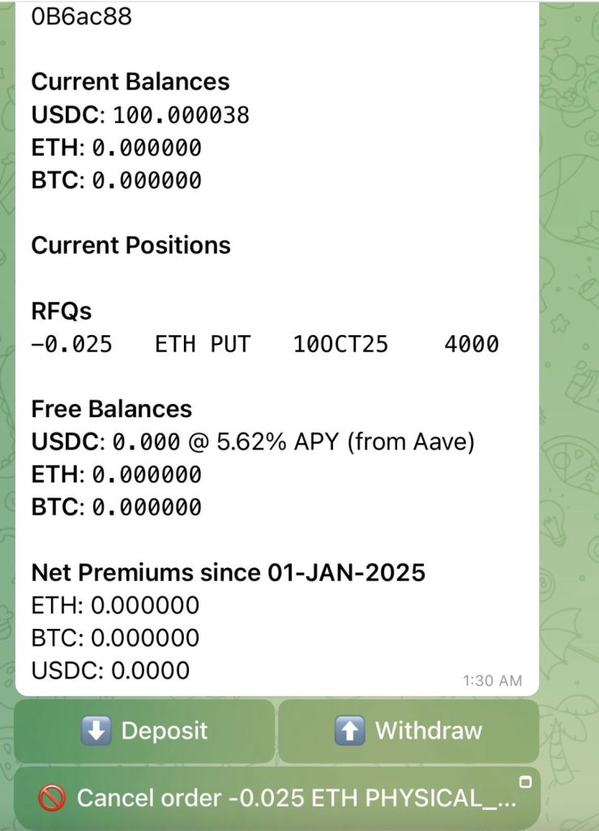Click the down-arrow icon on Deposit

click(x=96, y=731)
